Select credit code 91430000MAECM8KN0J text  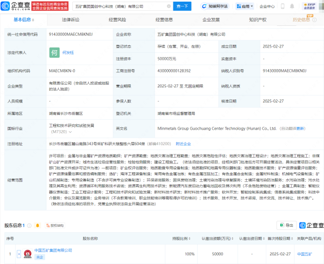click(71, 35)
